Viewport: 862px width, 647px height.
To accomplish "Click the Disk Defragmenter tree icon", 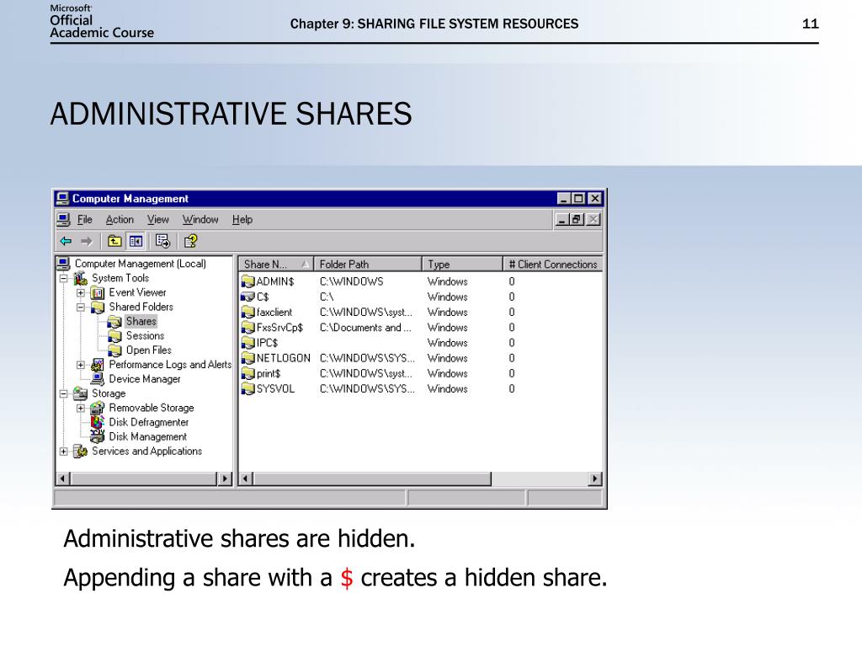I will [98, 422].
